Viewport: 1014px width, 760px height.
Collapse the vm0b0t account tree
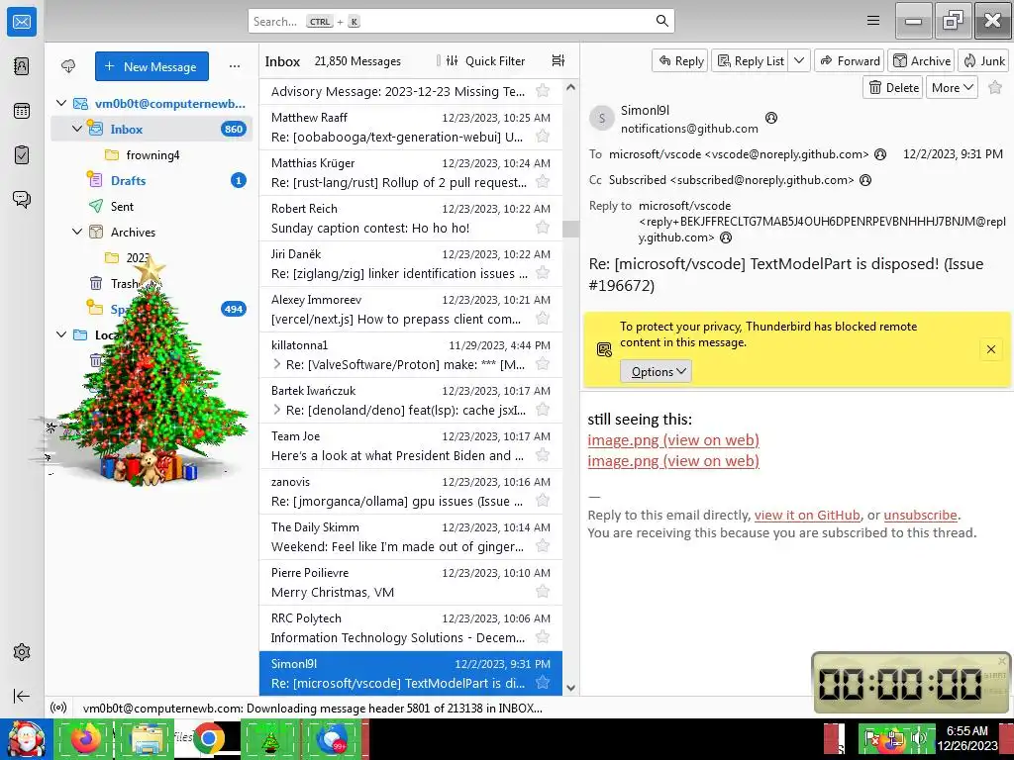(x=61, y=103)
